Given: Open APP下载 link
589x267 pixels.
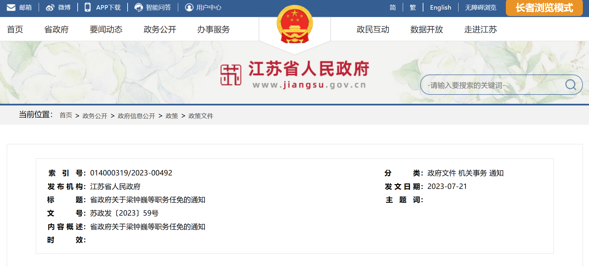Looking at the screenshot, I should point(108,7).
